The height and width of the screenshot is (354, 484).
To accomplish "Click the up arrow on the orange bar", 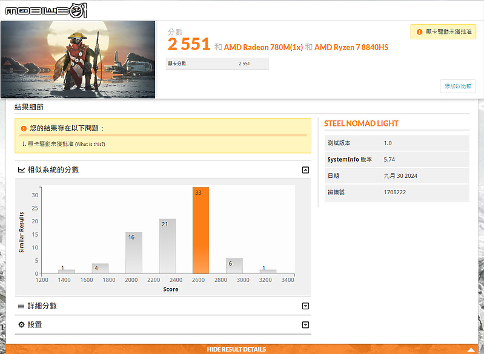I will (x=471, y=350).
